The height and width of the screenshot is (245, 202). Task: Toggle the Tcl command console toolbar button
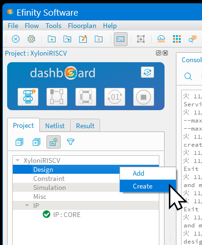click(120, 39)
